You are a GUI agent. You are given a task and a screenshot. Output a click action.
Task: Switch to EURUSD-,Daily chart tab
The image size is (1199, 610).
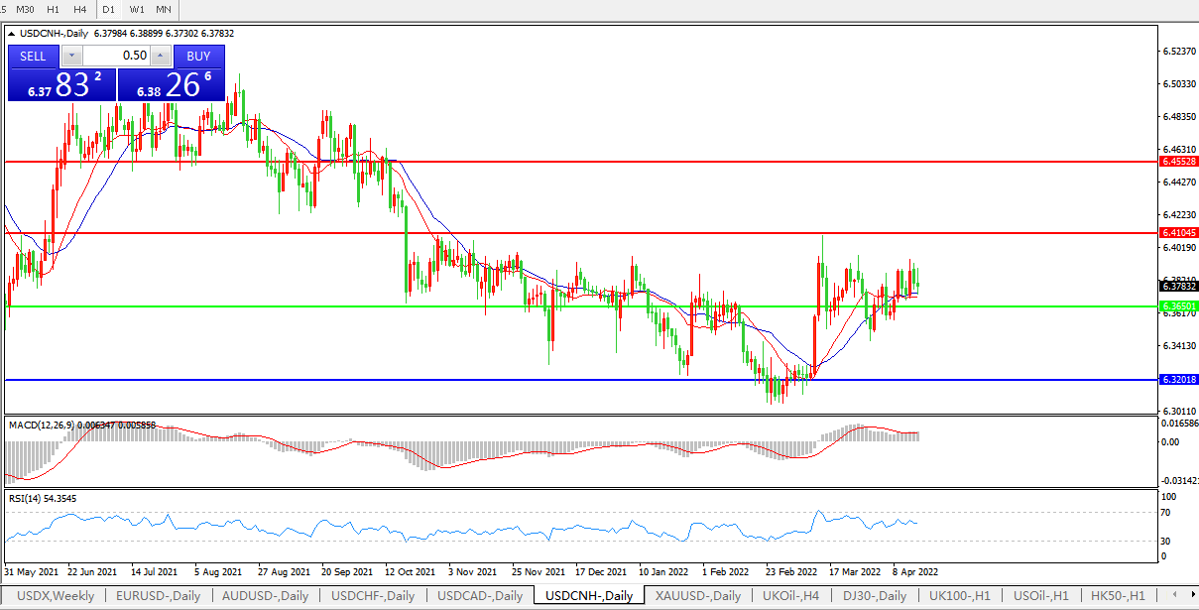[x=158, y=596]
